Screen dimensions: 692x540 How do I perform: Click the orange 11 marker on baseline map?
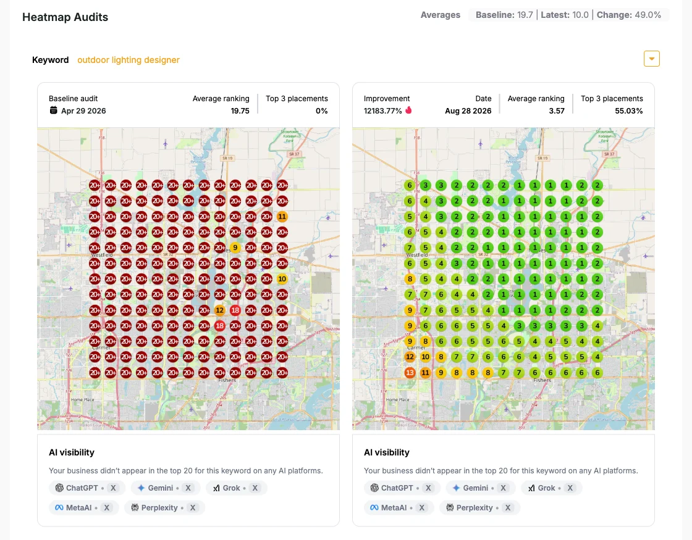282,217
